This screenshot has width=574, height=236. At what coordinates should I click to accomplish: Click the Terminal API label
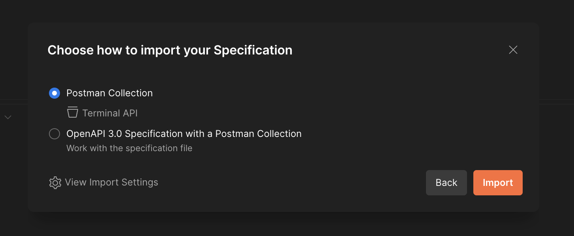click(109, 112)
